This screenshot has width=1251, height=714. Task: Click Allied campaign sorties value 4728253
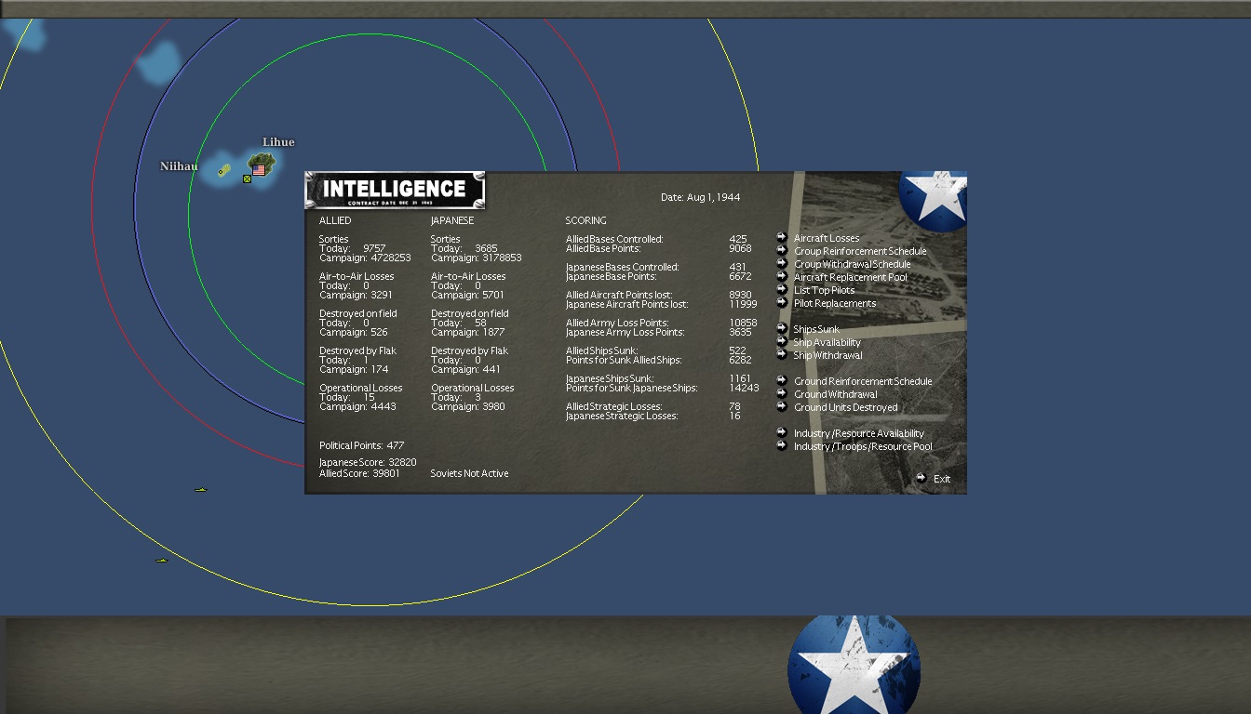coord(391,258)
